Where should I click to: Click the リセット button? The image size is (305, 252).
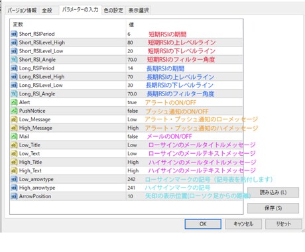point(284,224)
